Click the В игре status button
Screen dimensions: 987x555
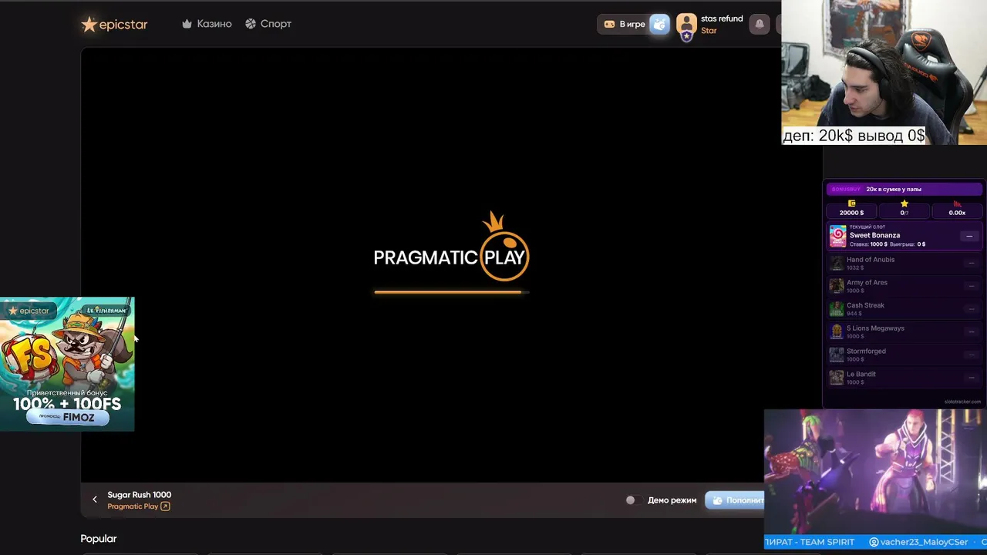pos(625,24)
